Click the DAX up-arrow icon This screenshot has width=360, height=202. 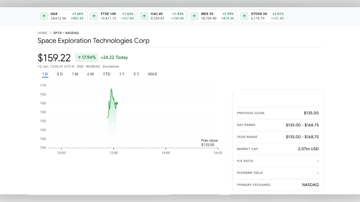tap(44, 16)
